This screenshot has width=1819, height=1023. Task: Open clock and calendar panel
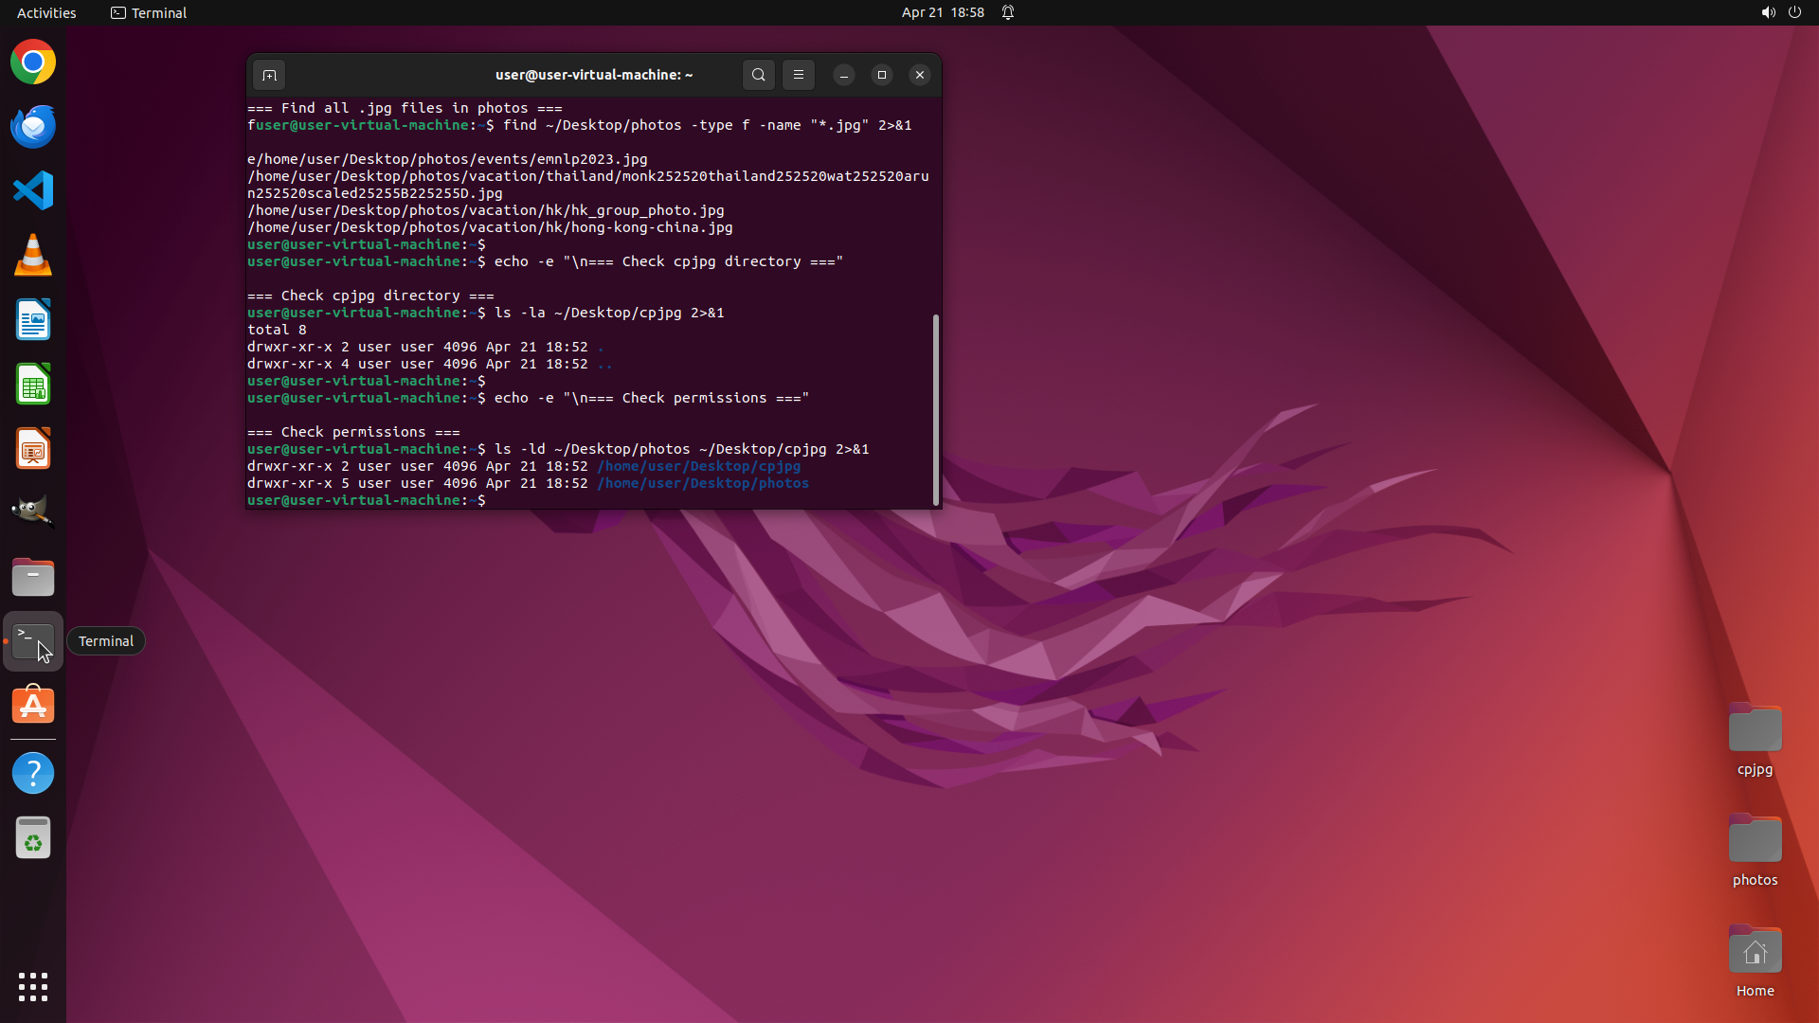click(942, 12)
